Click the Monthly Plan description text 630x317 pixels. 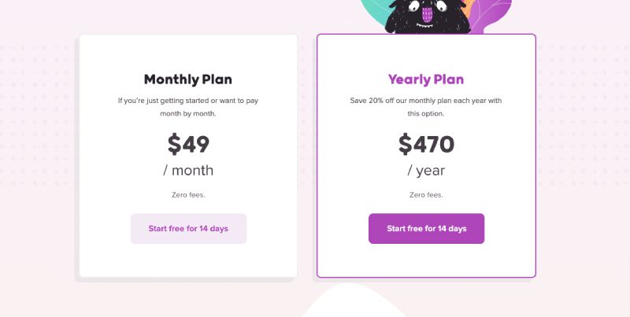pos(188,107)
